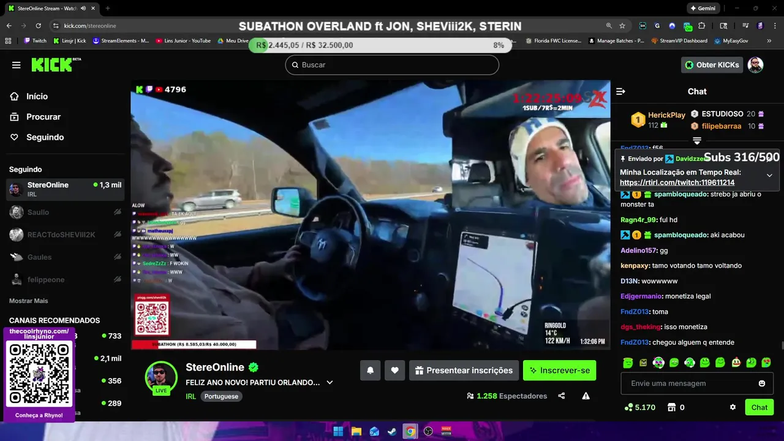The width and height of the screenshot is (784, 441).
Task: Open the user profile avatar menu
Action: (755, 65)
